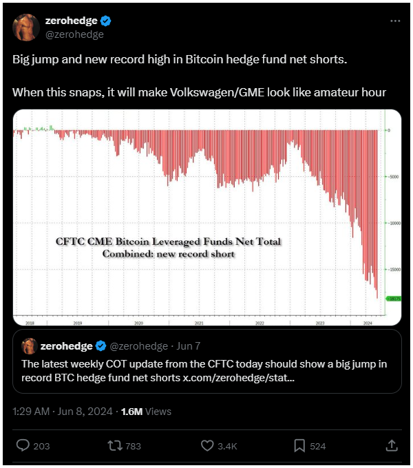Open the Bitcoin net shorts chart image
413x468 pixels.
pyautogui.click(x=206, y=217)
